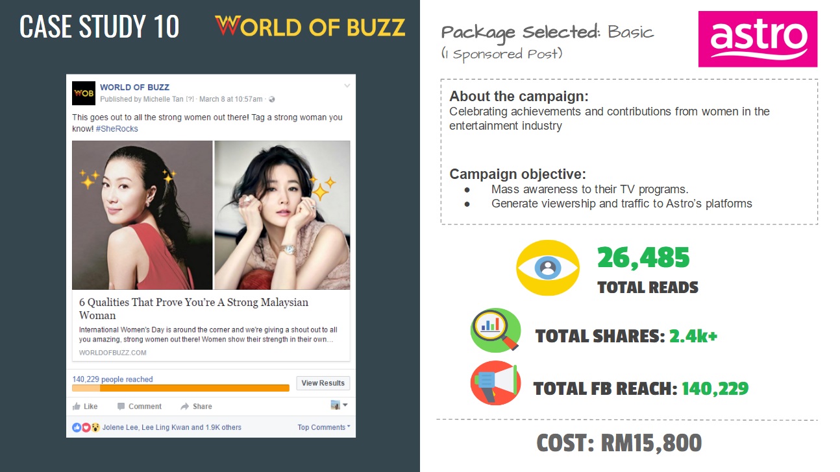Open the post options chevron menu
The width and height of the screenshot is (840, 472).
347,86
